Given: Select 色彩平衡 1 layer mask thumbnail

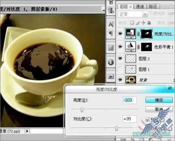Looking at the screenshot, I should coord(147,47).
